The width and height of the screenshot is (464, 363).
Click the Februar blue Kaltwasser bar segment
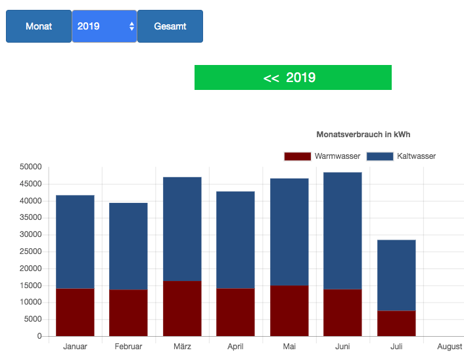pyautogui.click(x=128, y=246)
